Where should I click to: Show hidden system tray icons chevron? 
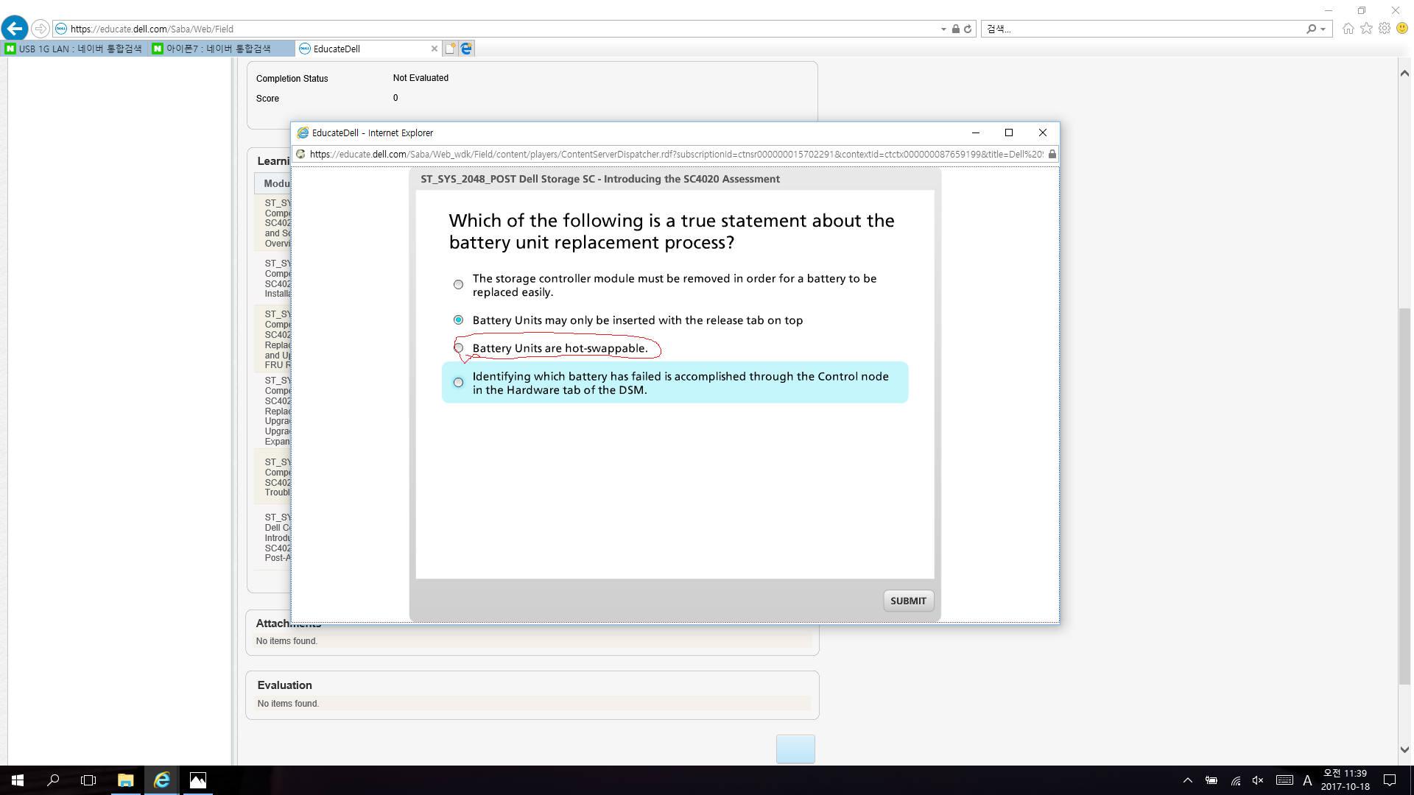click(x=1187, y=780)
